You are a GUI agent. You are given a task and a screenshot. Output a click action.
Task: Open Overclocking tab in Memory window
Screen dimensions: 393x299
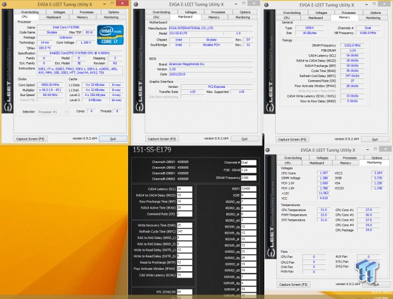point(292,13)
